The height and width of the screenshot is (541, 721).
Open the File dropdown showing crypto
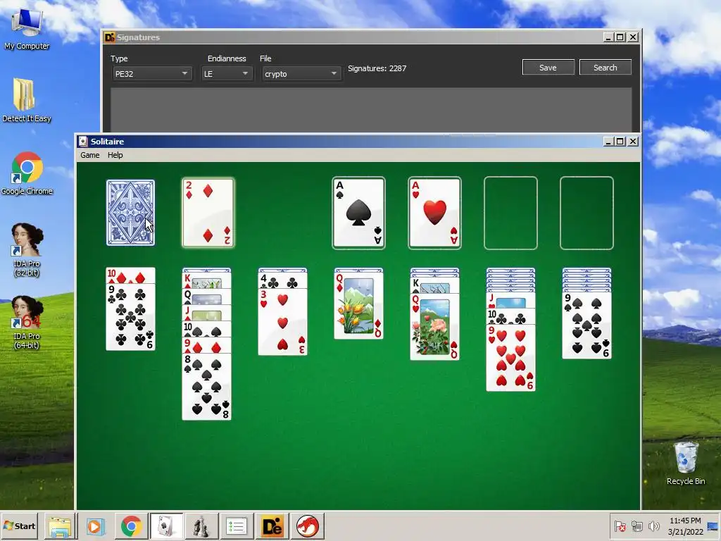click(301, 73)
